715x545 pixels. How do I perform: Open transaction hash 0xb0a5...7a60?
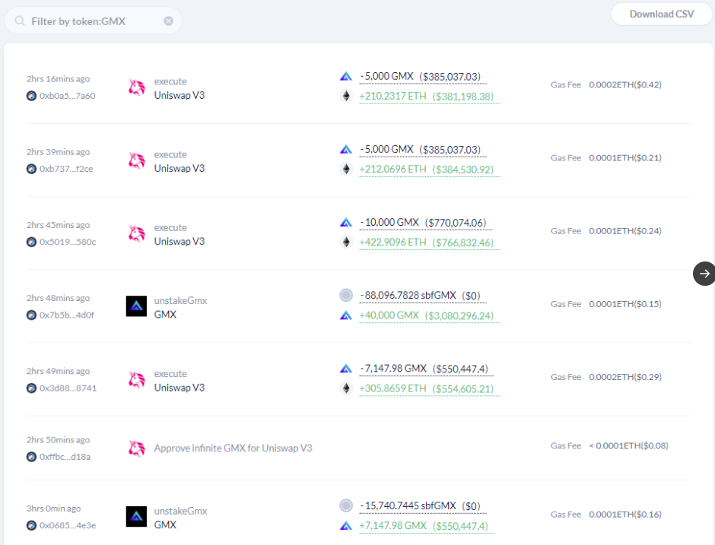pyautogui.click(x=67, y=96)
